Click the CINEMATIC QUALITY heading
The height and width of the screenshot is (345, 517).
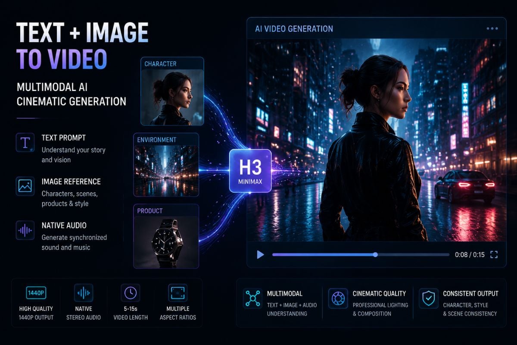point(379,294)
